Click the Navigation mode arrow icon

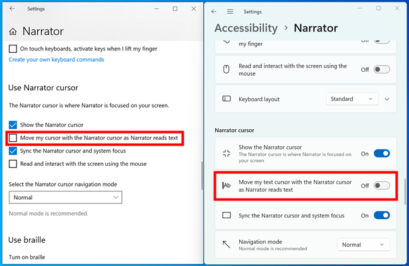click(227, 245)
